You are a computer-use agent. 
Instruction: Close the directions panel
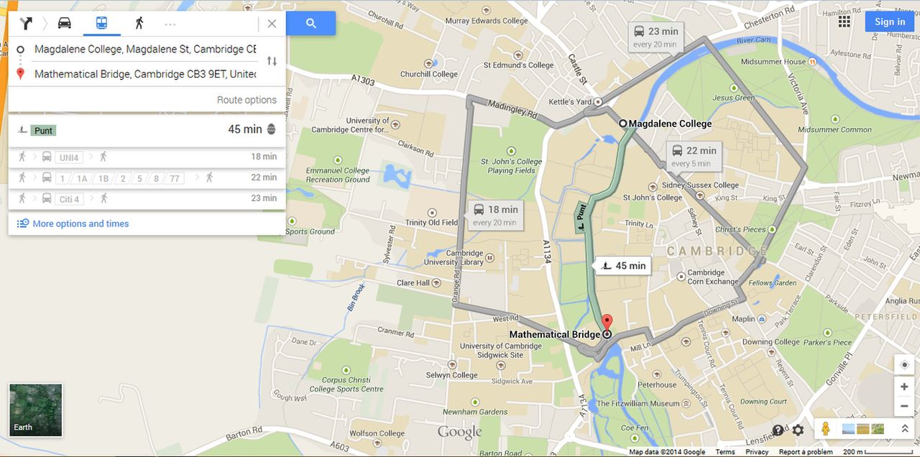click(272, 23)
